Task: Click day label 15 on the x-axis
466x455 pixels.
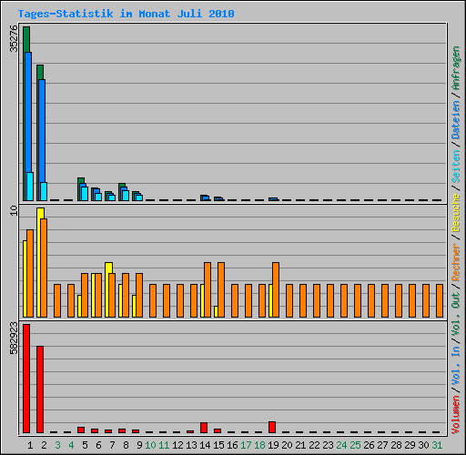Action: coord(218,445)
